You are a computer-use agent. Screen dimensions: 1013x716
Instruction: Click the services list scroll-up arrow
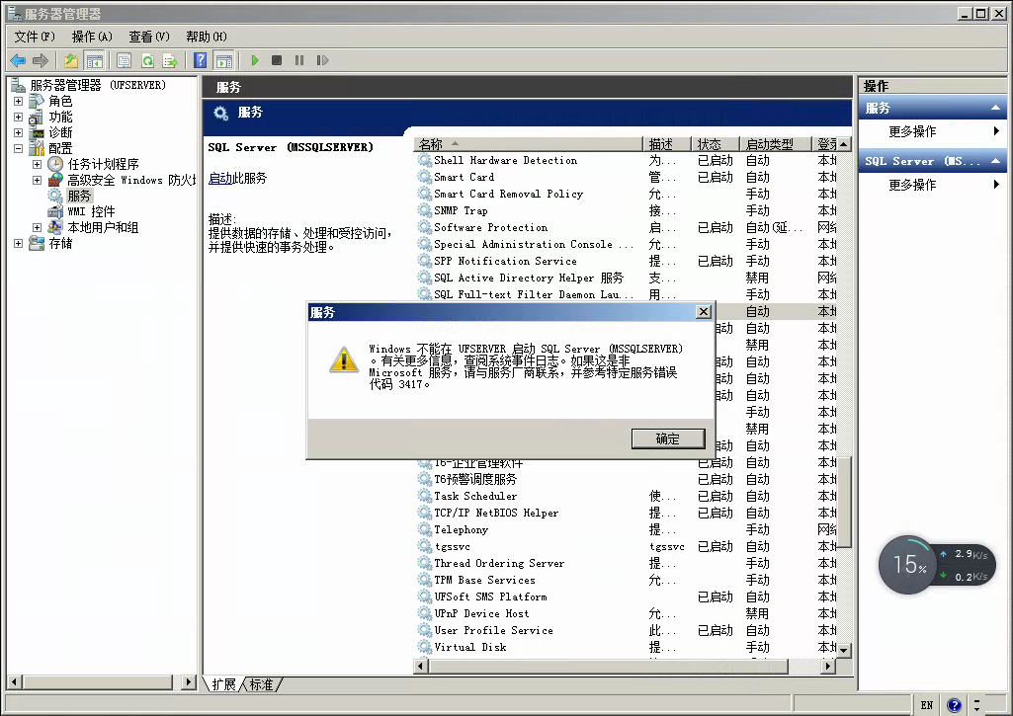click(844, 144)
